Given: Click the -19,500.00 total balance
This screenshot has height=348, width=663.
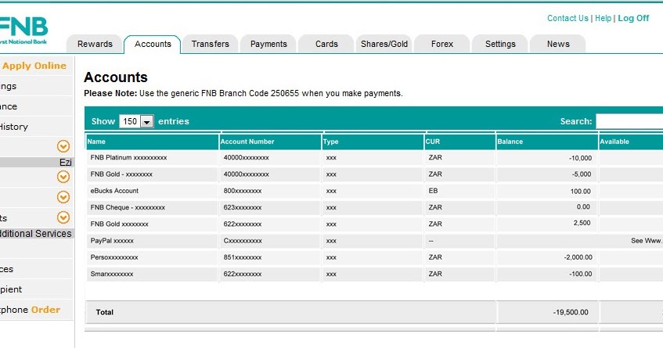Looking at the screenshot, I should [571, 312].
